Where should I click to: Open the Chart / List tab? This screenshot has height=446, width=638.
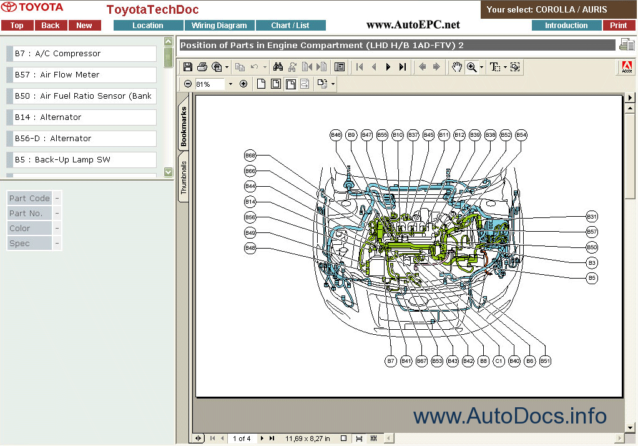click(290, 25)
